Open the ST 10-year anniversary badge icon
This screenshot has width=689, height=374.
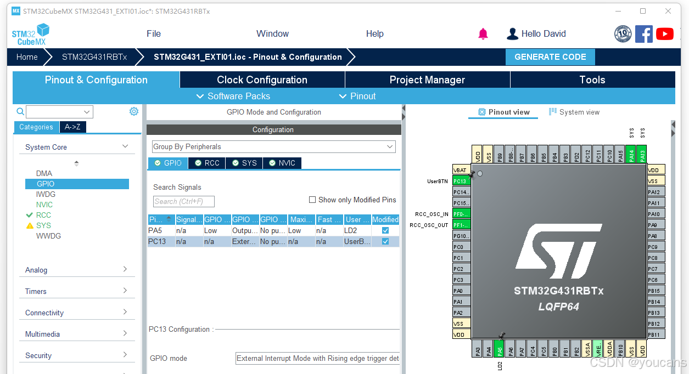pos(623,34)
